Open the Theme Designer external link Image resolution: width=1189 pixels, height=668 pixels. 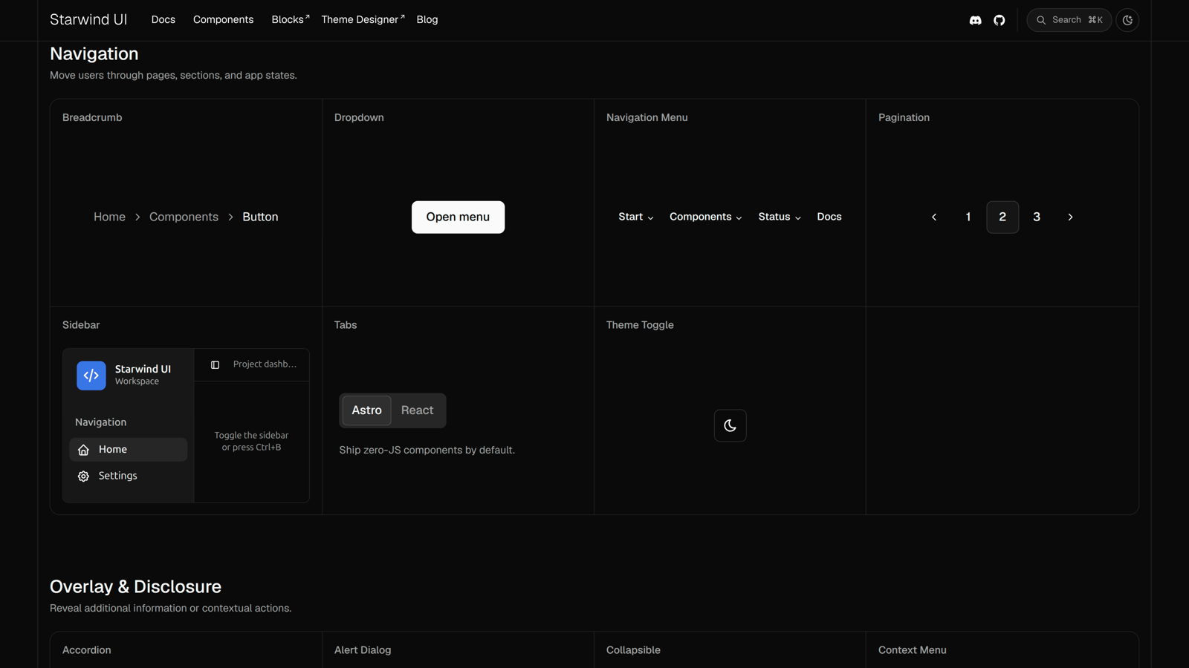pos(363,19)
